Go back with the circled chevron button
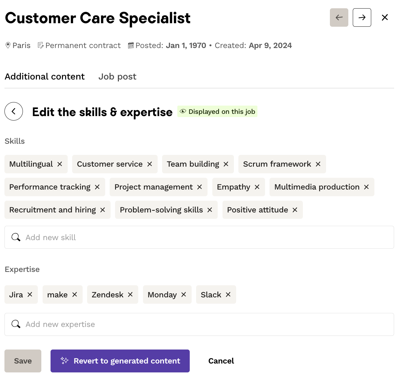This screenshot has width=396, height=388. pos(14,111)
